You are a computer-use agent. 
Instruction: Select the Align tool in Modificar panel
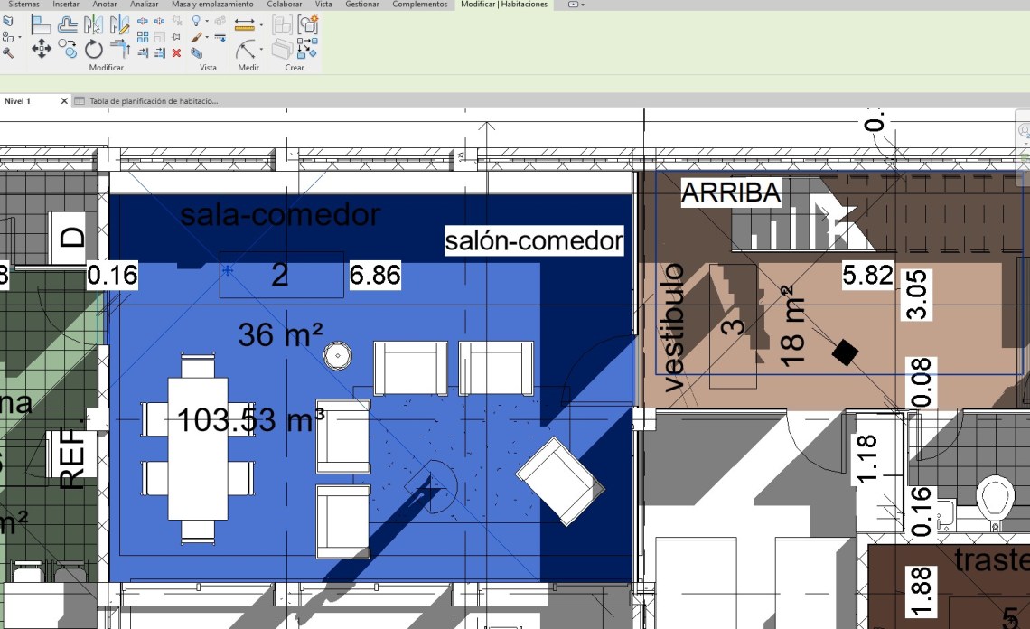(41, 24)
